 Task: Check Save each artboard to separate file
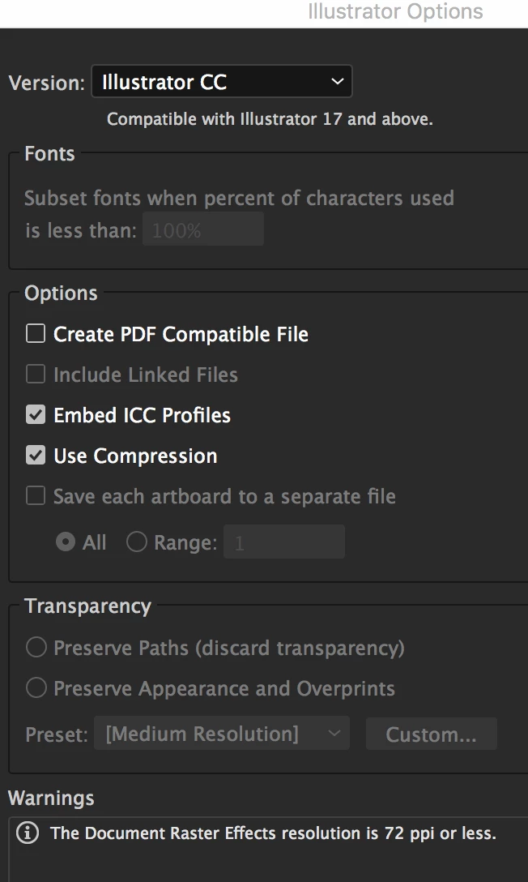click(x=36, y=495)
